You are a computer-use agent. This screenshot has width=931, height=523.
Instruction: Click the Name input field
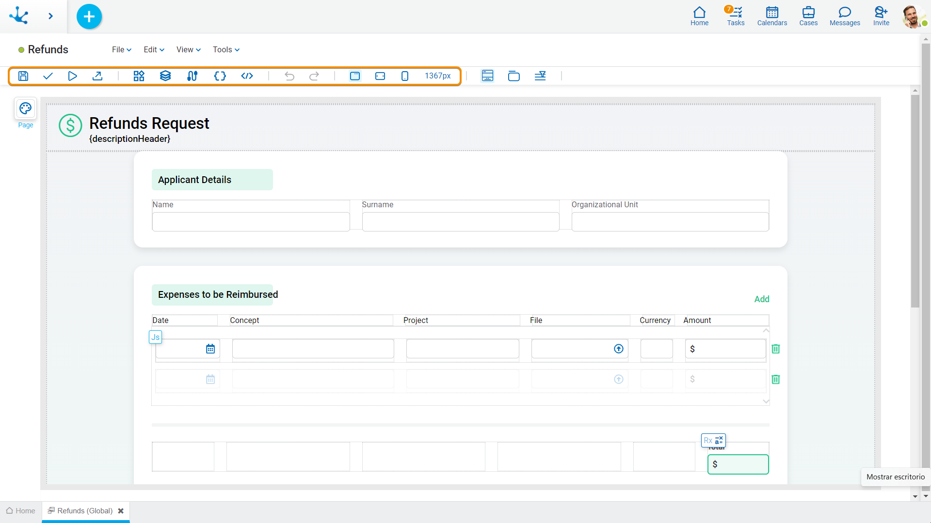point(251,222)
